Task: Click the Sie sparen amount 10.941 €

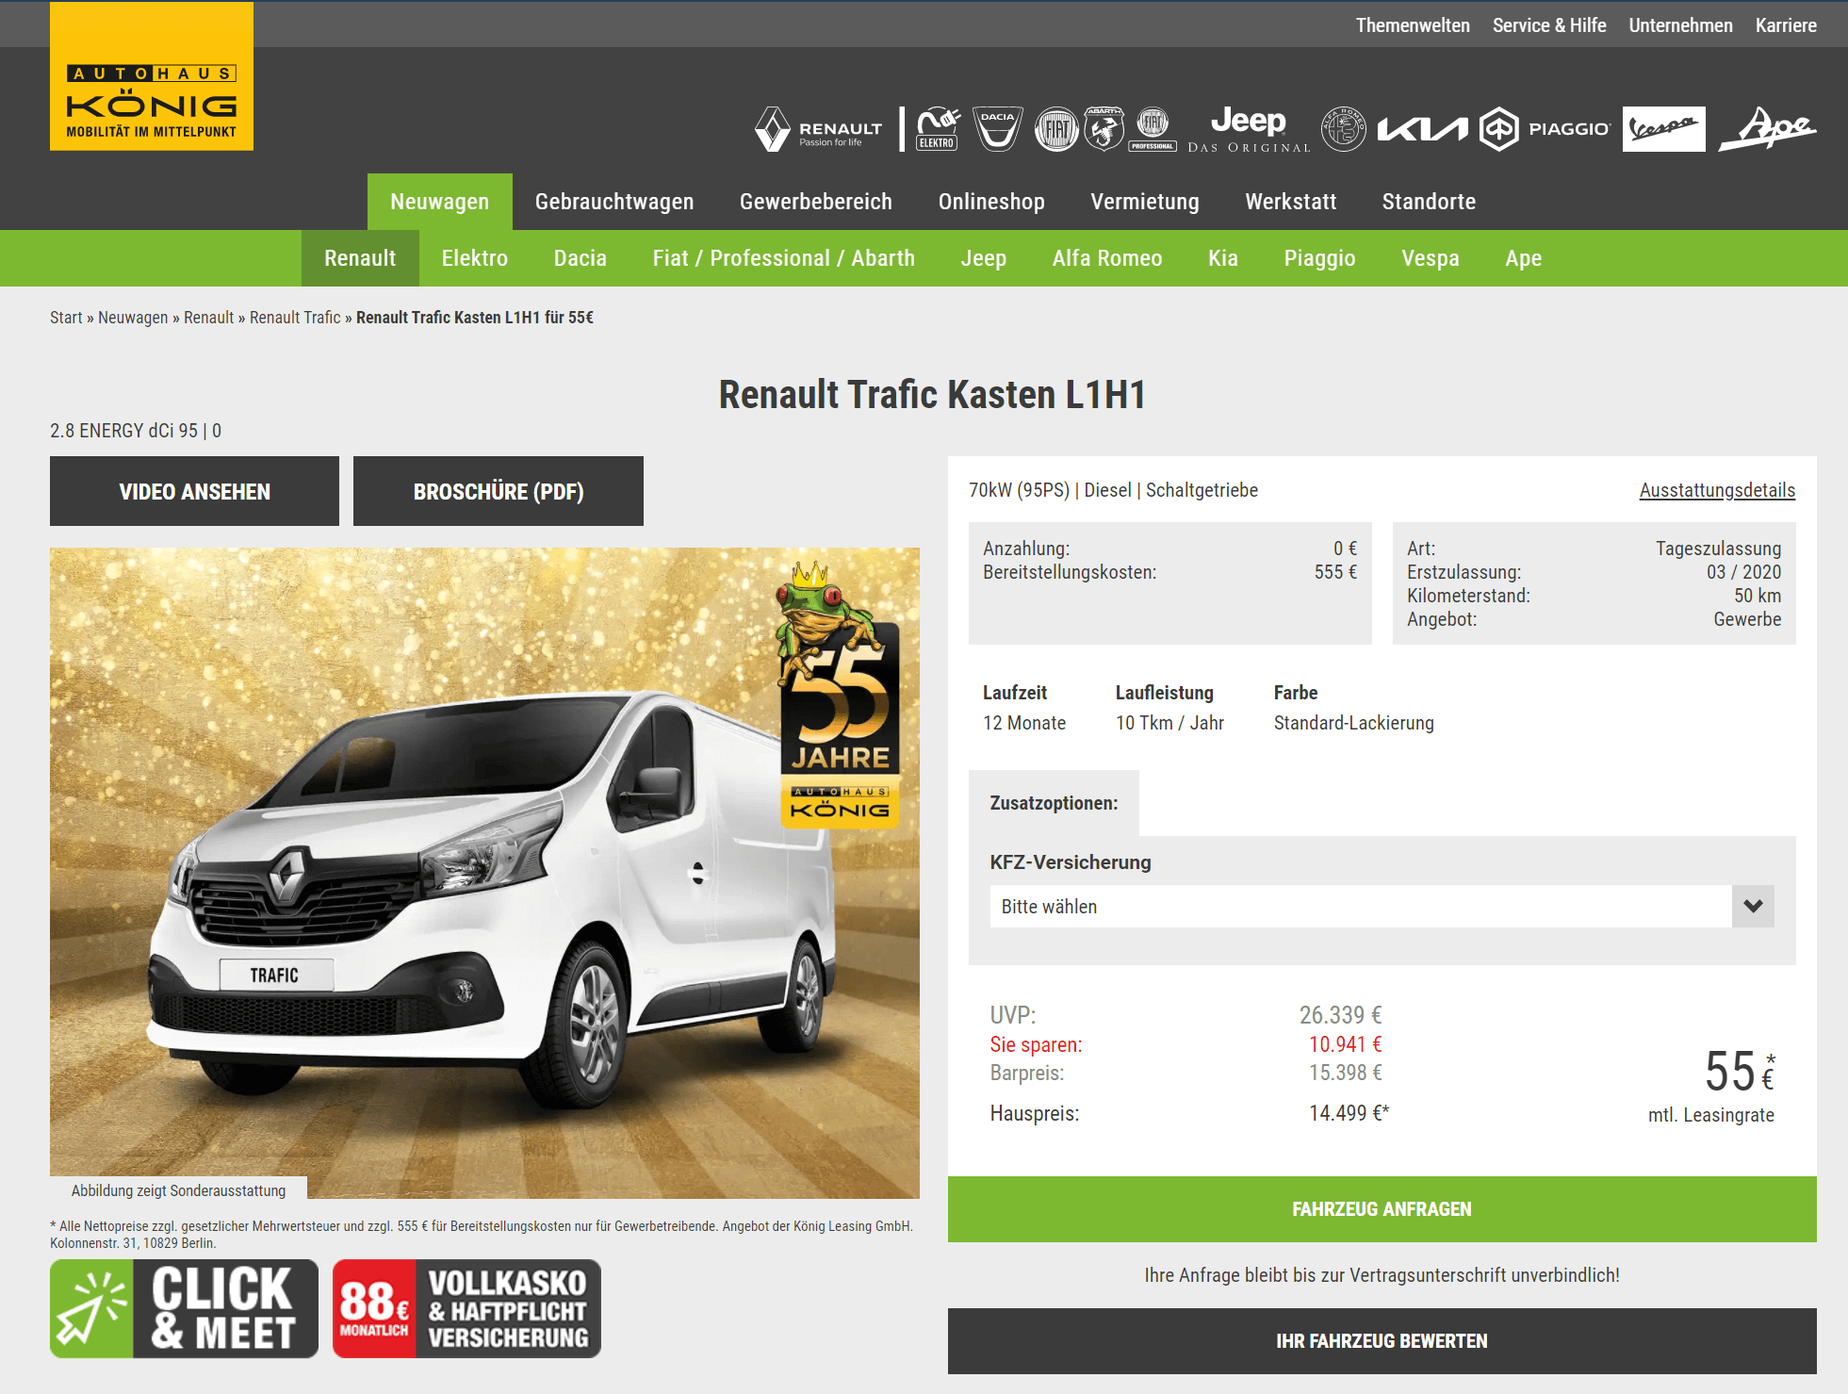Action: [x=1345, y=1044]
